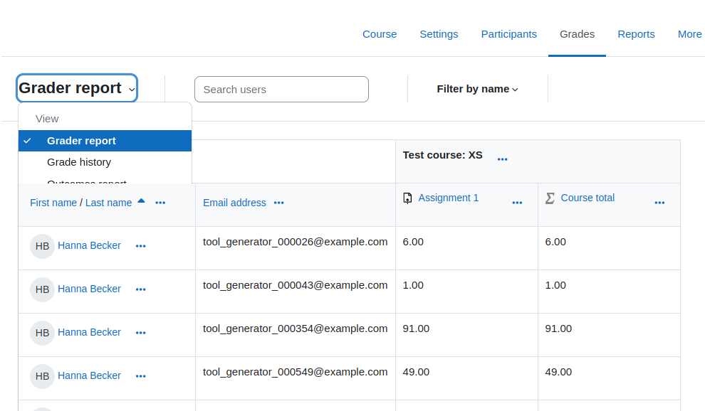Open Hanna Becker profile for tool_generator_000043
The height and width of the screenshot is (411, 705).
click(x=89, y=289)
